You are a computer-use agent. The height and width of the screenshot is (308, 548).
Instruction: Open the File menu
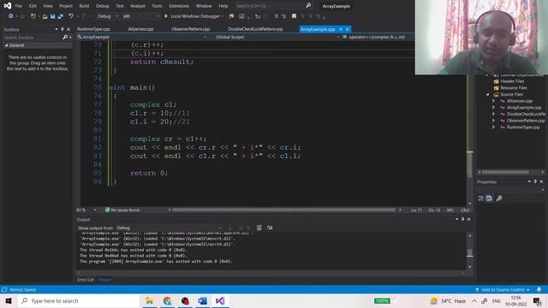[x=19, y=6]
